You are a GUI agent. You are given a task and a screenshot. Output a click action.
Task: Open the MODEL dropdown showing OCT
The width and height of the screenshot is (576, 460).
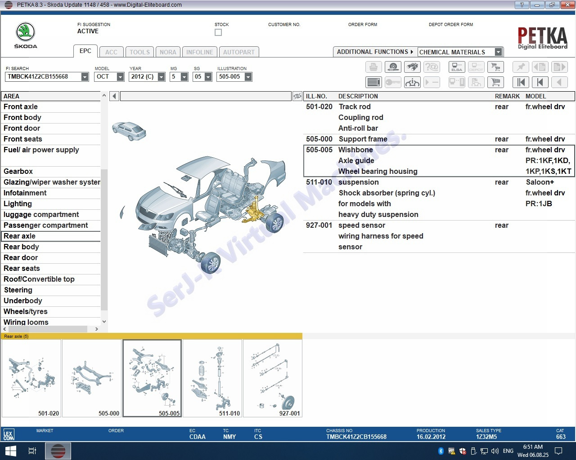tap(120, 77)
